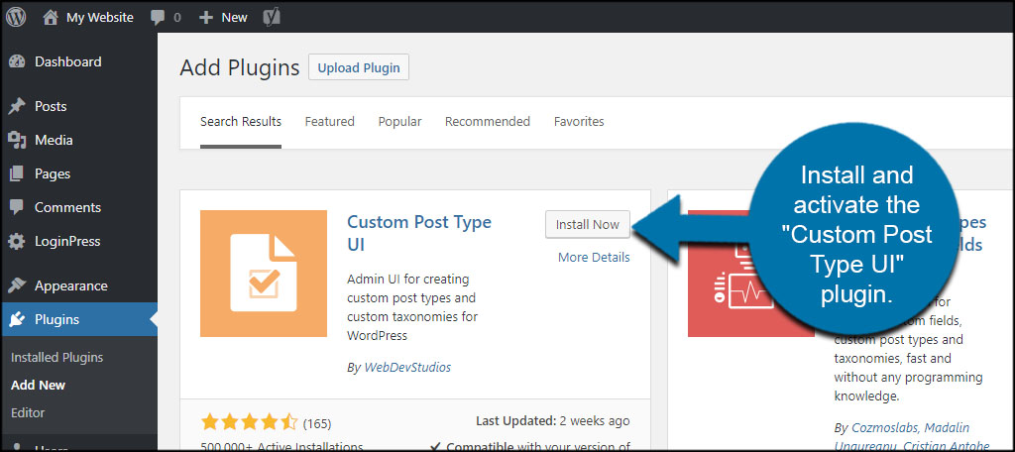Click the plus icon beside New

point(206,18)
